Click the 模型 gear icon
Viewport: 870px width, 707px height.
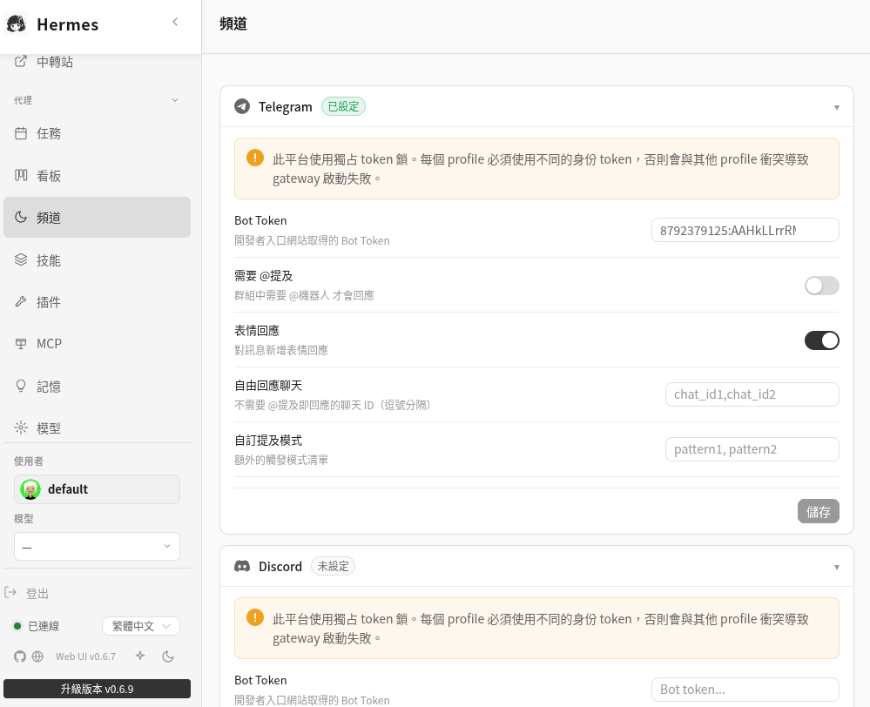(x=21, y=428)
